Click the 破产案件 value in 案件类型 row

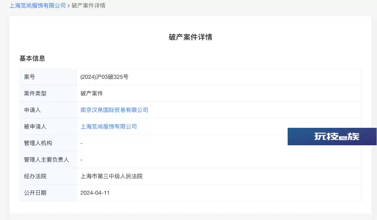click(x=91, y=94)
